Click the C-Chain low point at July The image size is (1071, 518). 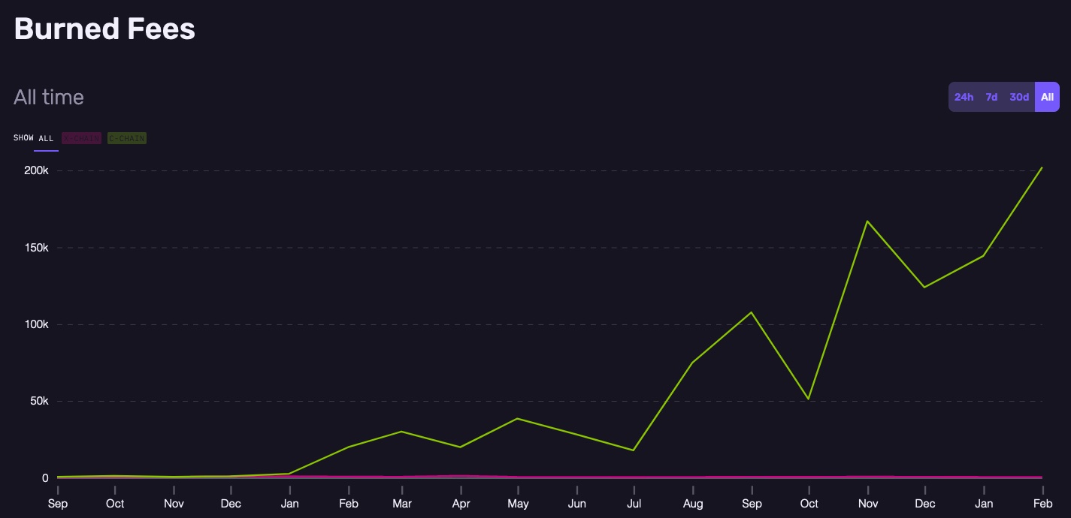coord(634,450)
